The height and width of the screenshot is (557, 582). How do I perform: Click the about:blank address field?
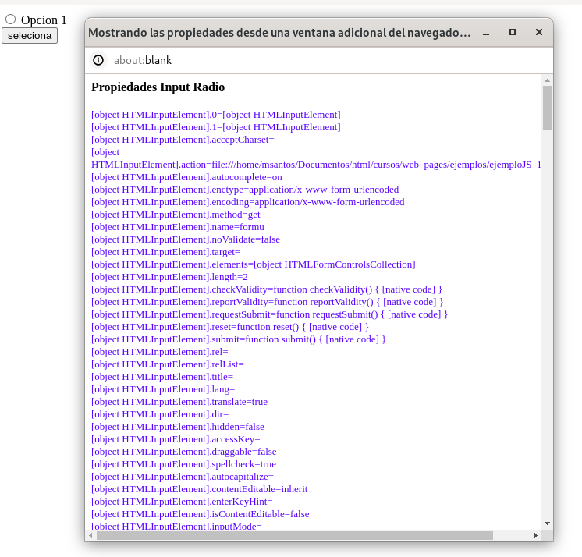[x=312, y=60]
